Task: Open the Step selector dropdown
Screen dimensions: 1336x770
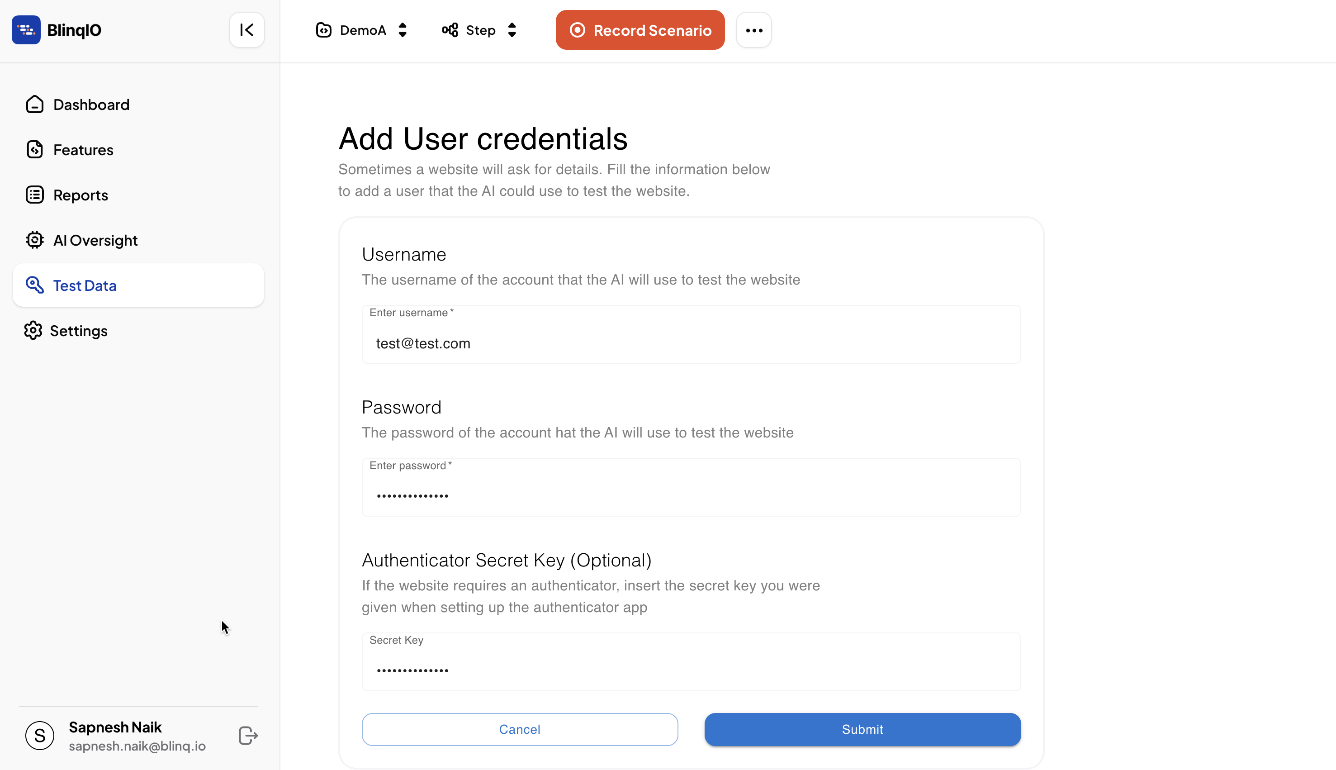Action: tap(479, 30)
